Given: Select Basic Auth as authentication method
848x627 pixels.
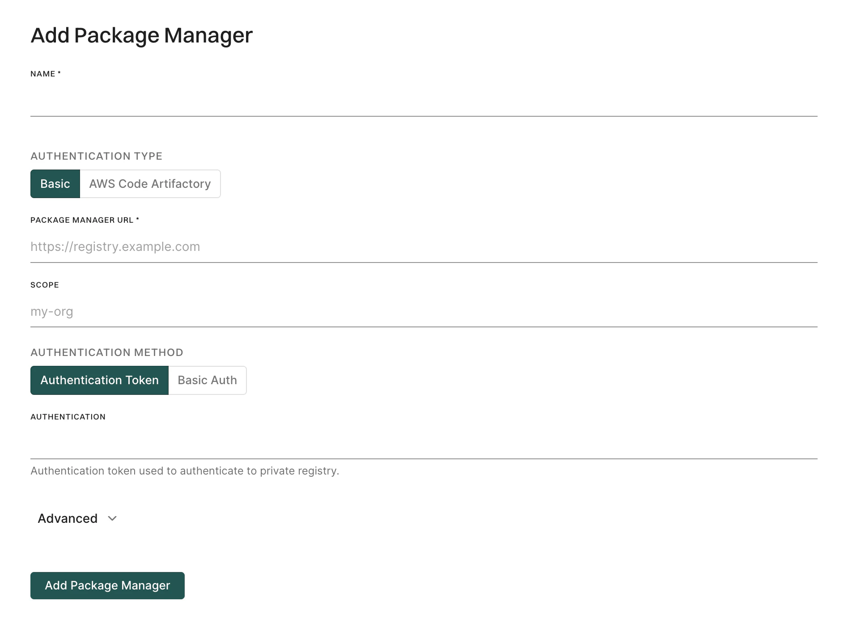Looking at the screenshot, I should (x=207, y=380).
